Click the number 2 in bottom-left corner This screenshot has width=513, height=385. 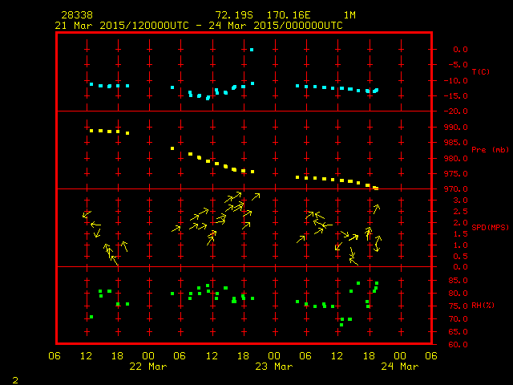(14, 378)
